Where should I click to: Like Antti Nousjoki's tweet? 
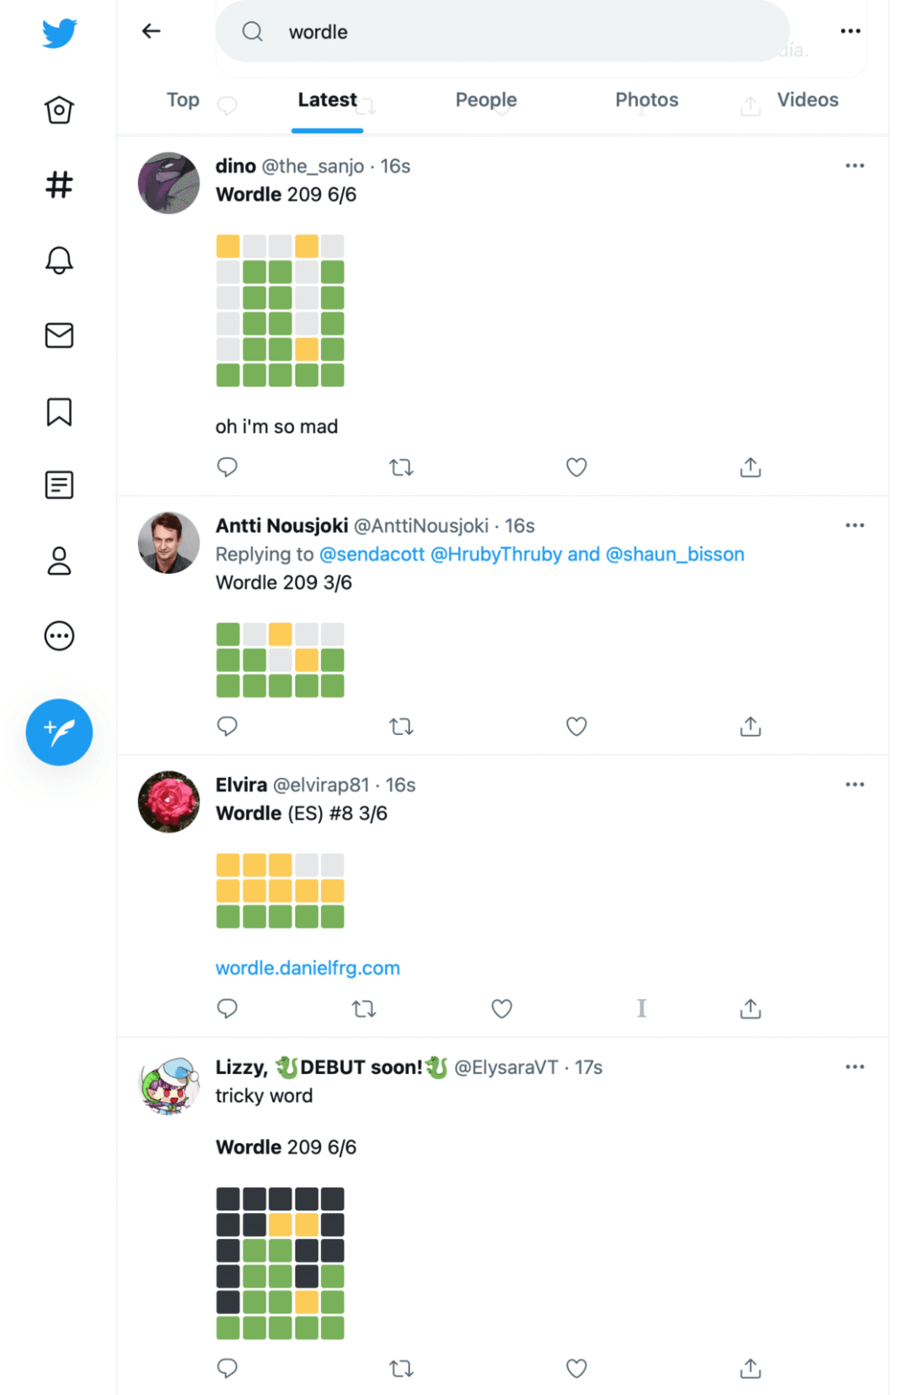point(576,726)
